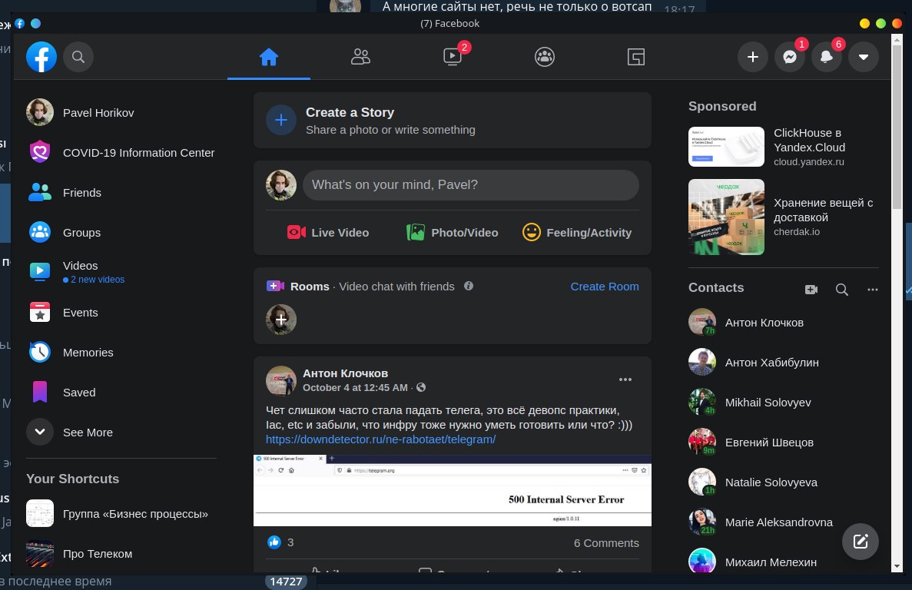The height and width of the screenshot is (590, 912).
Task: Open chat with Антон Клочков contact
Action: pos(784,323)
